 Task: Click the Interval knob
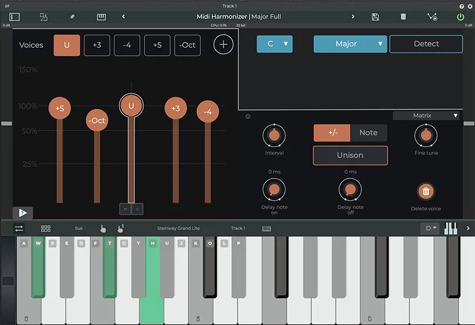[274, 135]
